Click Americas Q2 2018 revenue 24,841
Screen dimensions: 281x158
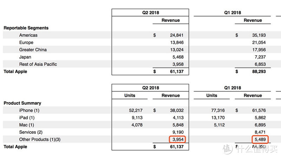coord(177,35)
